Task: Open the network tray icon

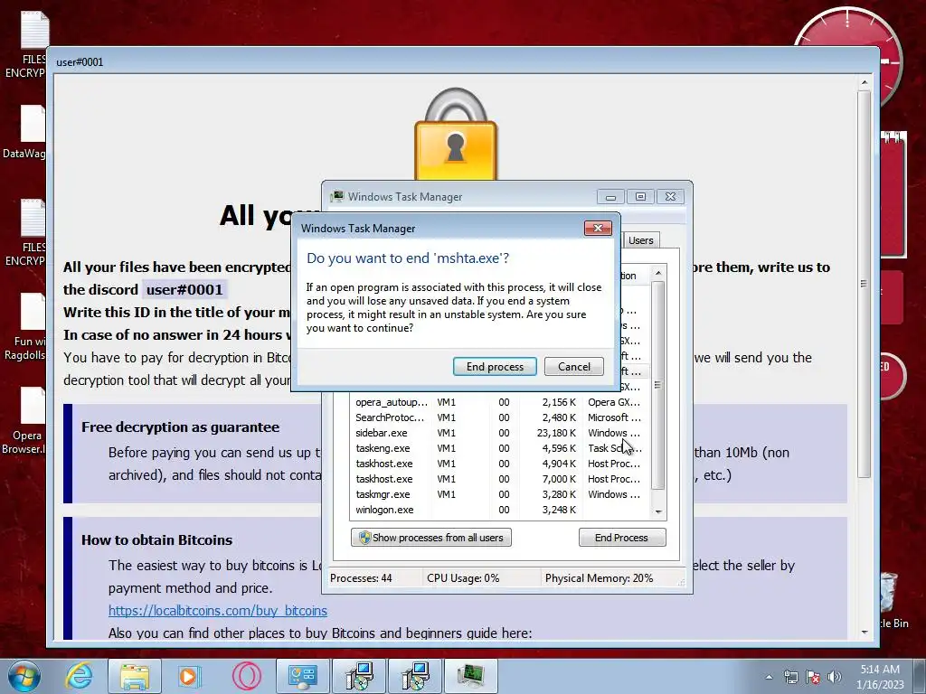Action: [x=790, y=677]
